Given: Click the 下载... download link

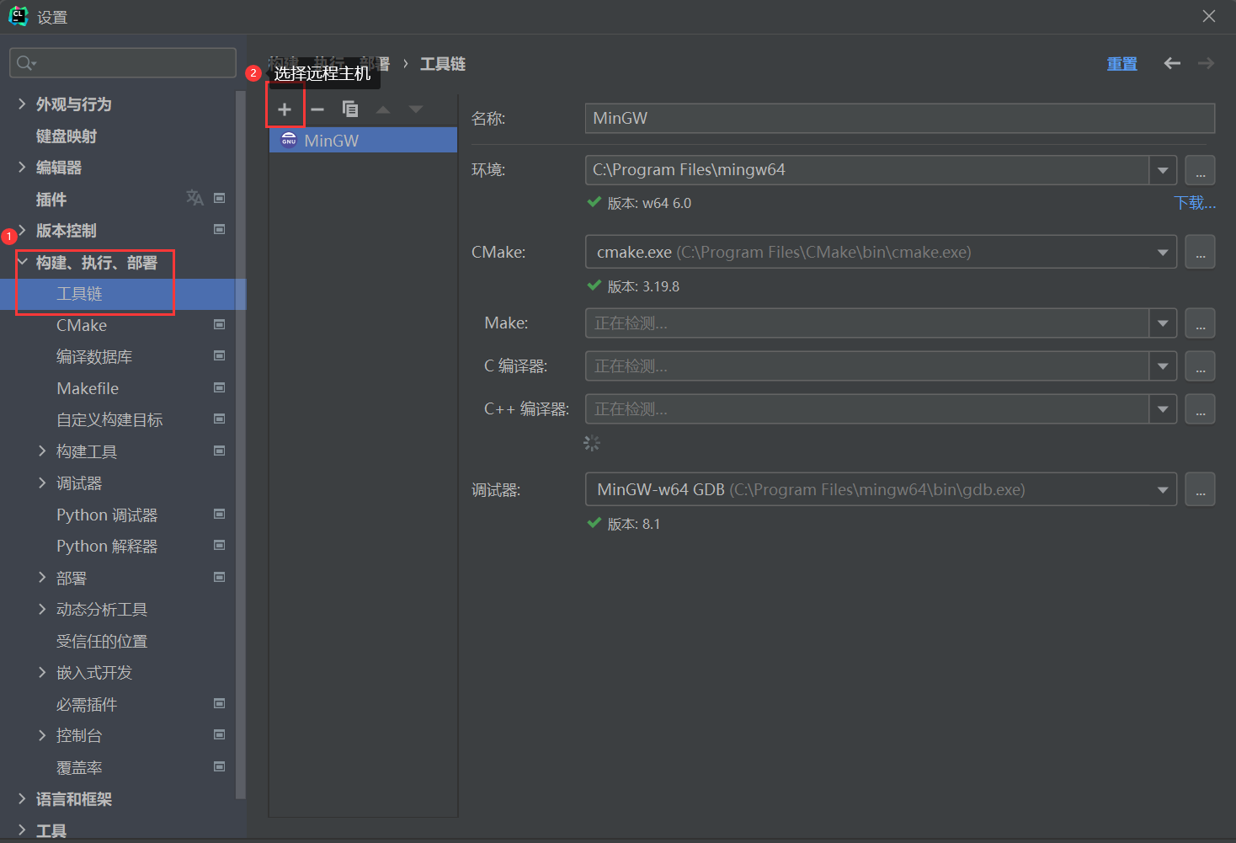Looking at the screenshot, I should point(1195,203).
